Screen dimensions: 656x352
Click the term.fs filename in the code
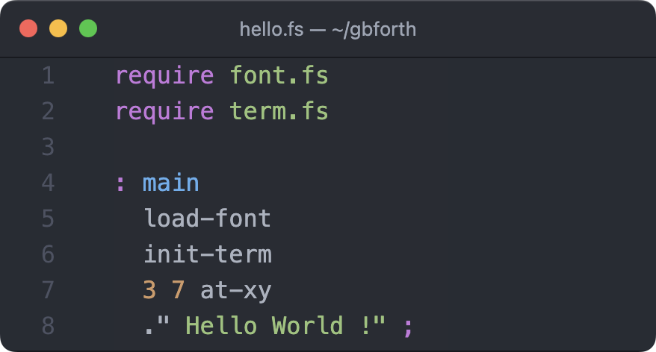tap(279, 112)
